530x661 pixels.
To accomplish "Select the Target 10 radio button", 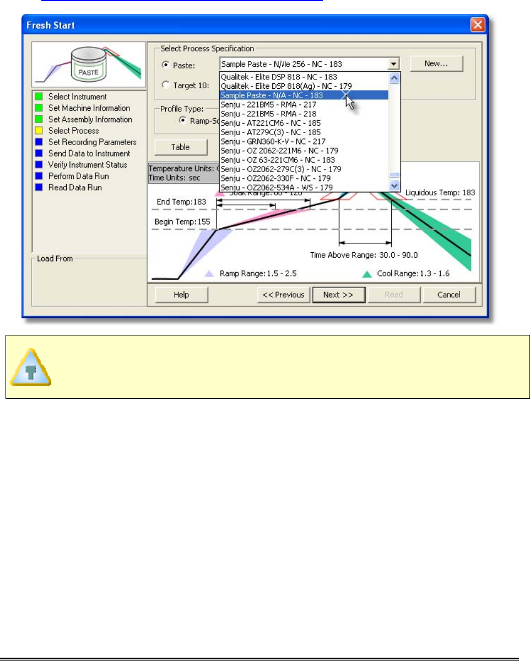I will [x=166, y=85].
